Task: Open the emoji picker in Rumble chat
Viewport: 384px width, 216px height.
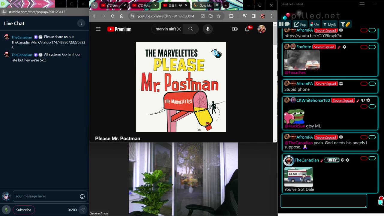Action: click(x=82, y=196)
